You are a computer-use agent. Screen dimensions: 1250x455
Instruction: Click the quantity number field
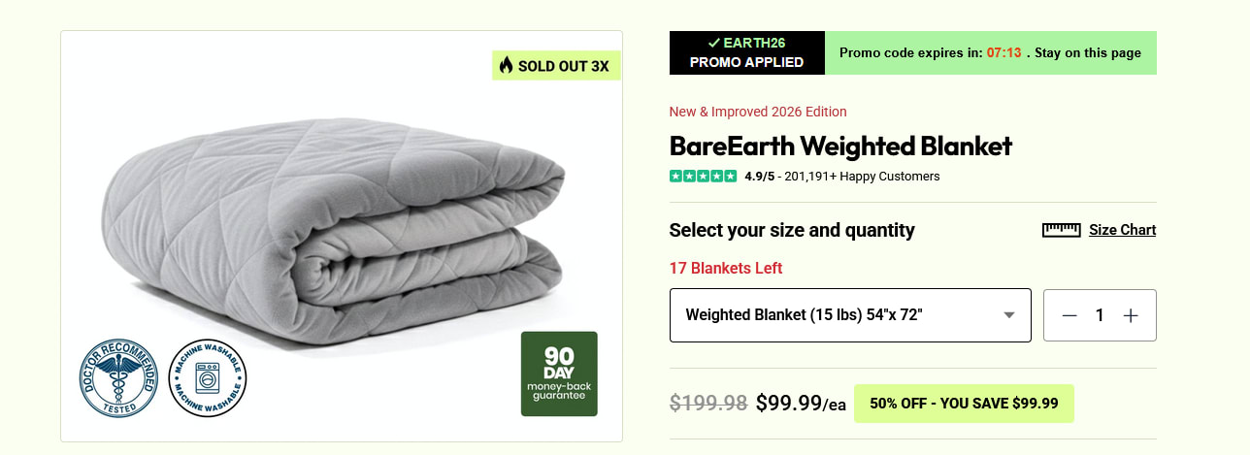pyautogui.click(x=1100, y=315)
